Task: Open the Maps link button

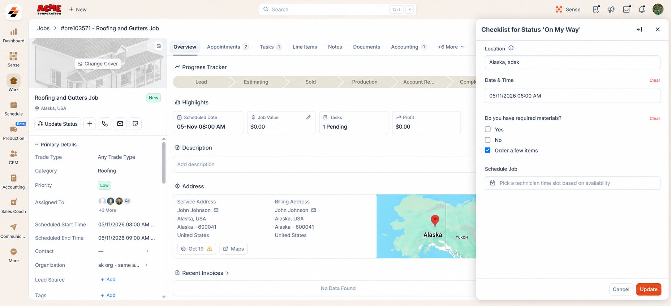Action: click(x=233, y=249)
